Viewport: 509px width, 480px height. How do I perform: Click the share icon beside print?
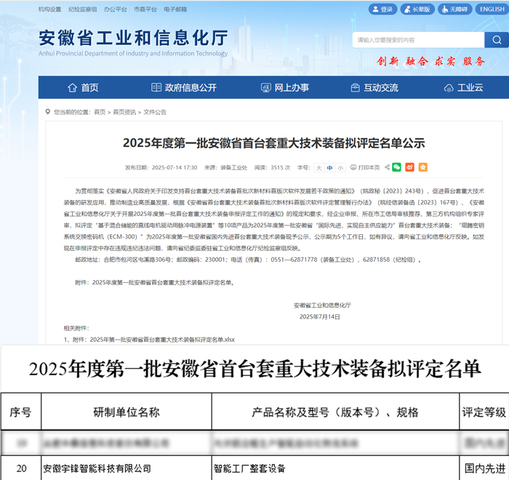pos(385,167)
